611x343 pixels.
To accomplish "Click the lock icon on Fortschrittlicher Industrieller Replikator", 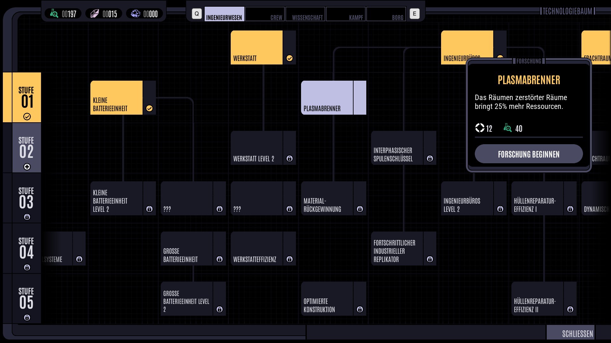I will 430,259.
